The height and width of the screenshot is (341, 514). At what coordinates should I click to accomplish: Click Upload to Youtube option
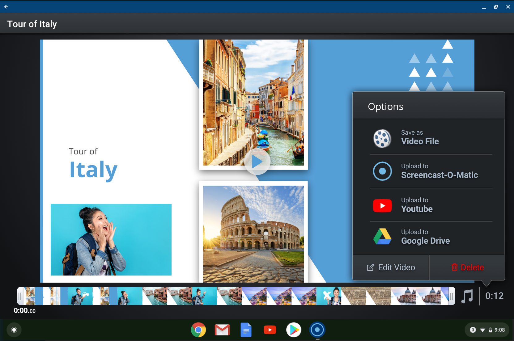click(x=417, y=205)
